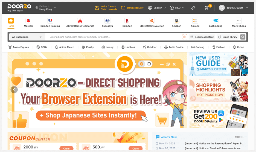Open the Brand library button

coord(228,37)
